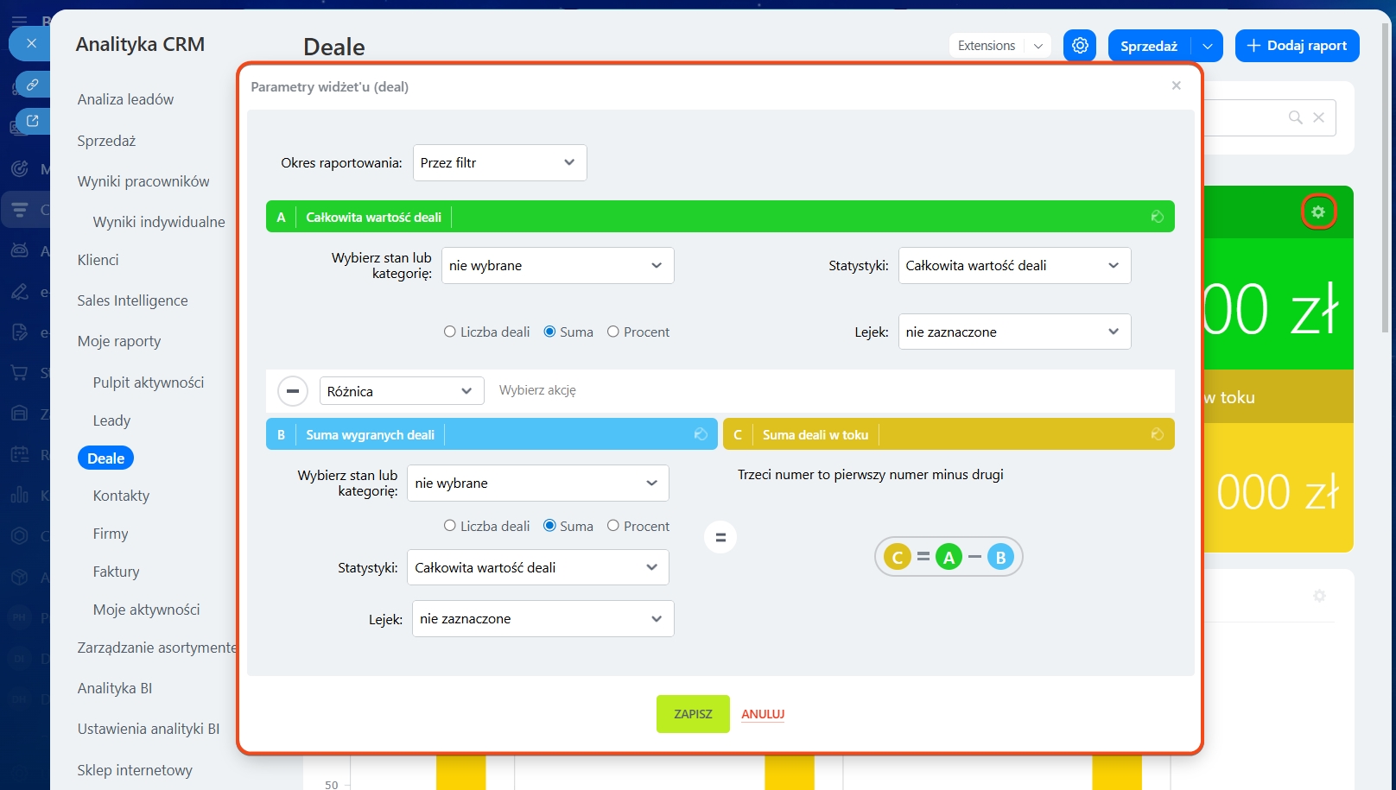1396x790 pixels.
Task: Expand the Różnica operation dropdown
Action: (x=401, y=391)
